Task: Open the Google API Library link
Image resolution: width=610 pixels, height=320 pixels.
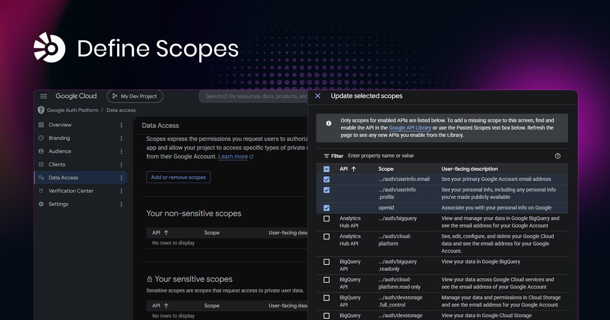Action: click(410, 128)
